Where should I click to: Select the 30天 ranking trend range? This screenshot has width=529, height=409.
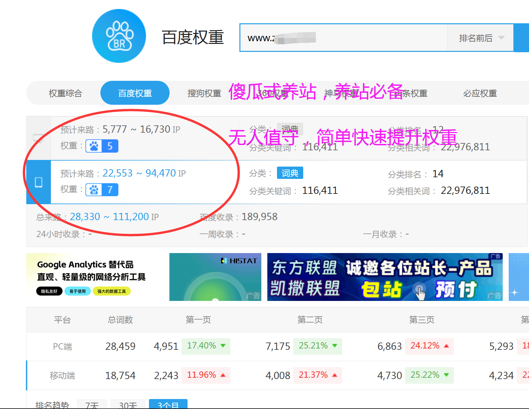[128, 404]
